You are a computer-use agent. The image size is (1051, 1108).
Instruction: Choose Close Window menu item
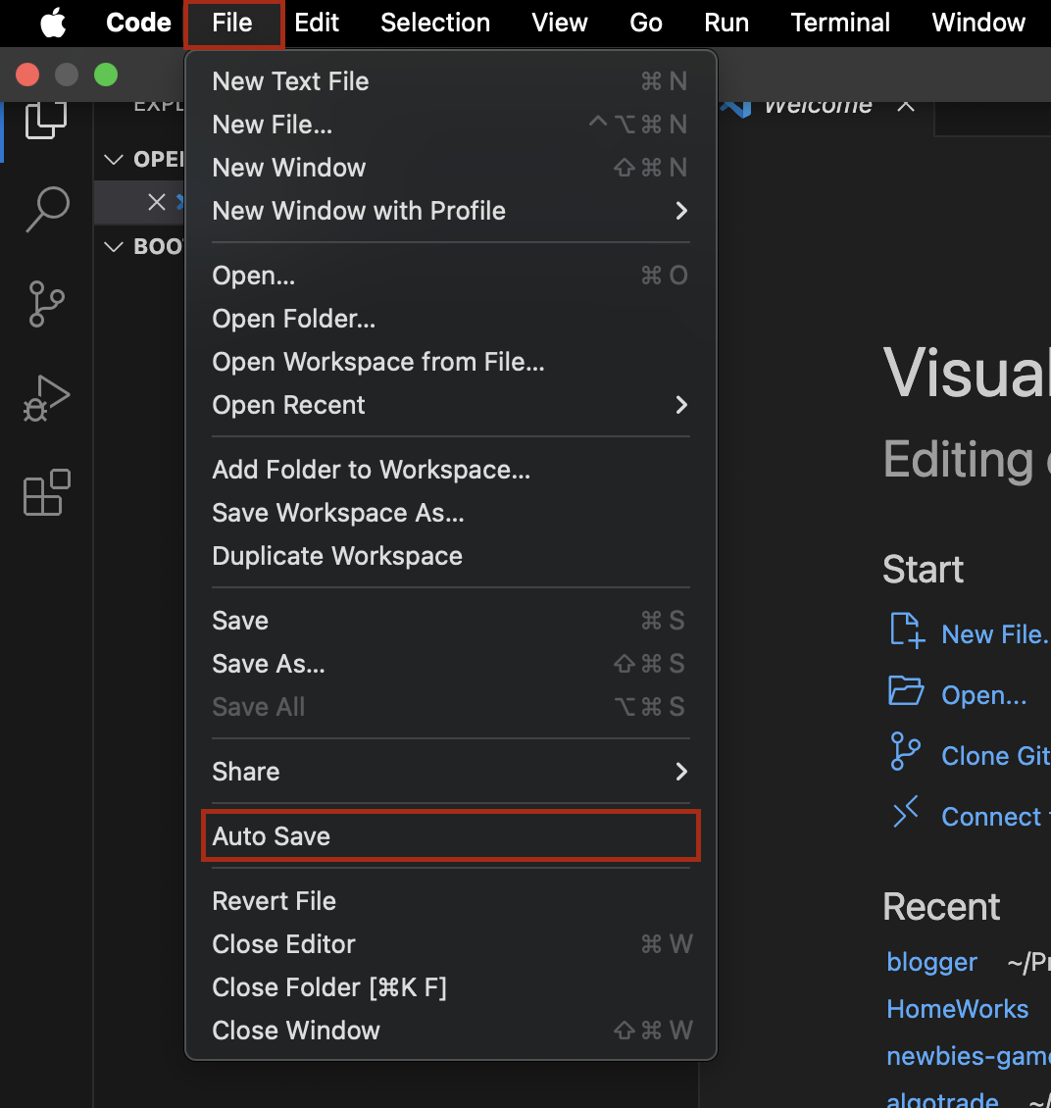(451, 1031)
